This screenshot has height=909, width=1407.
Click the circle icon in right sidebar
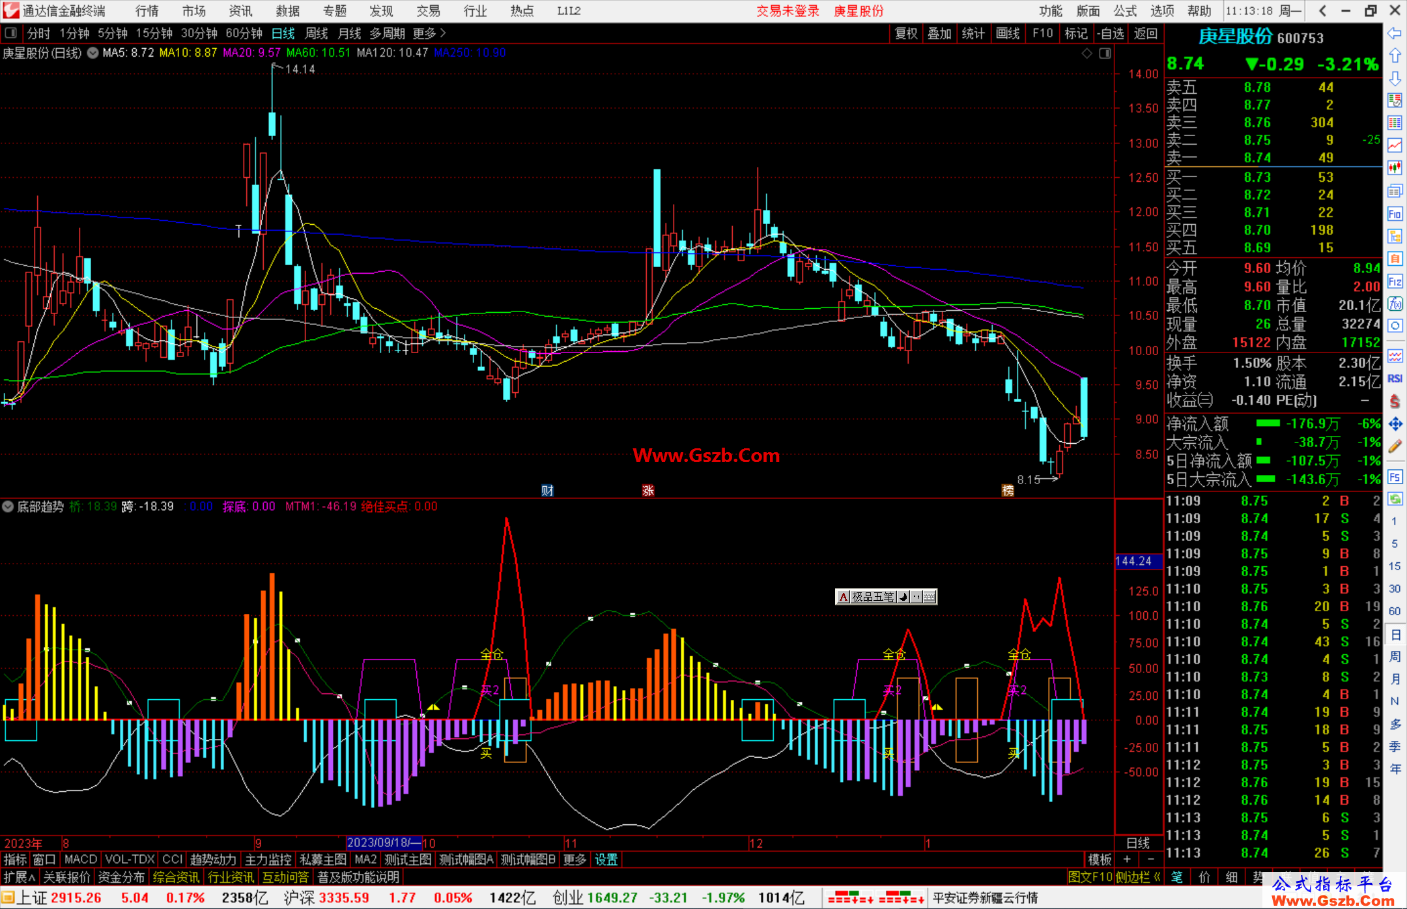[1395, 326]
